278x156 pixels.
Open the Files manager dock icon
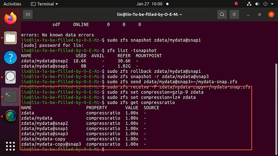point(11,38)
